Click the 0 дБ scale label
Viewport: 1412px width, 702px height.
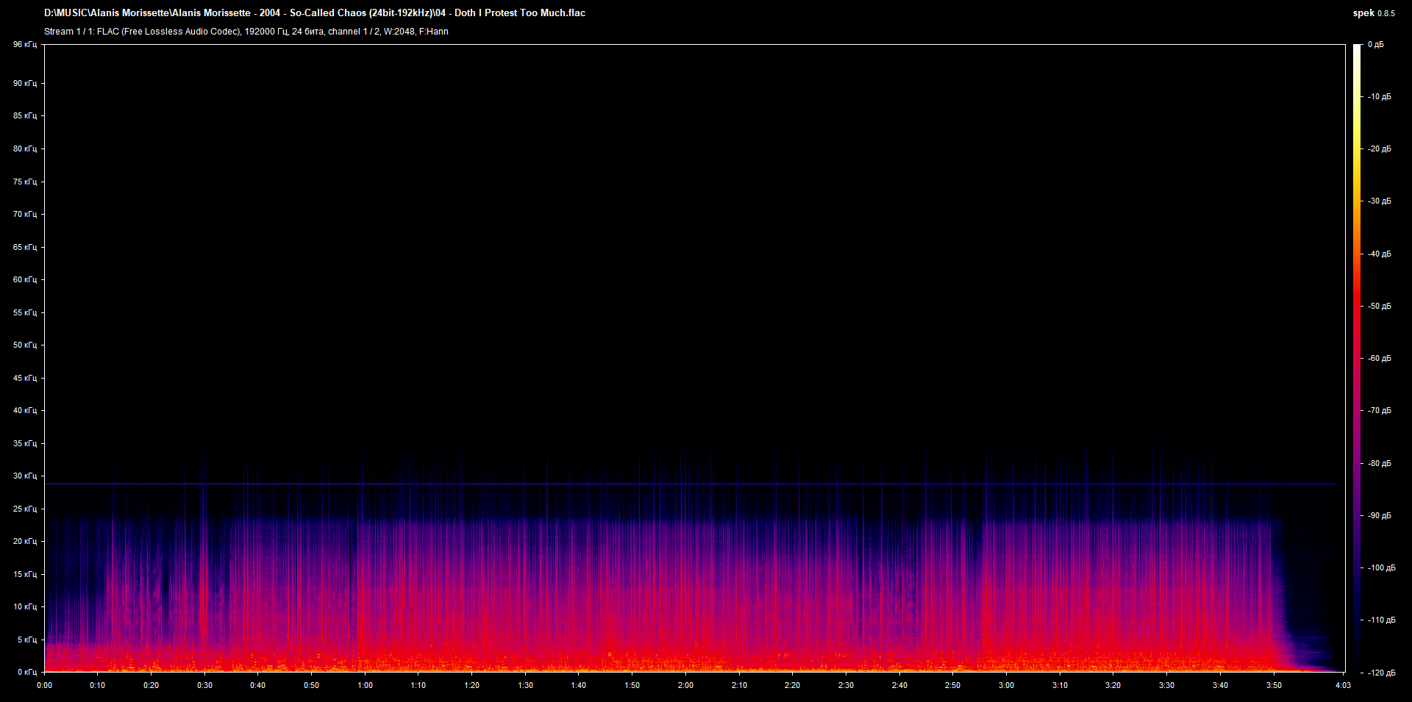1376,45
